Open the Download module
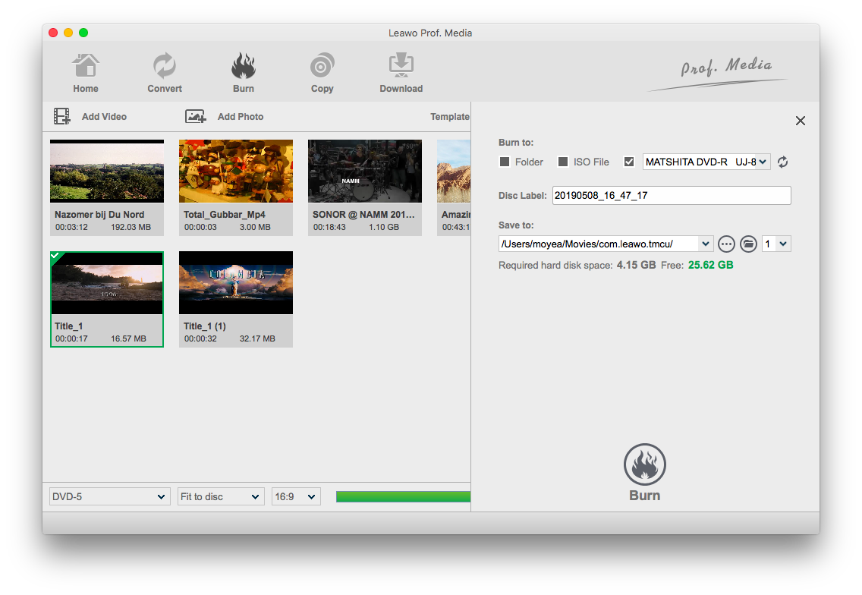The image size is (862, 595). point(401,74)
